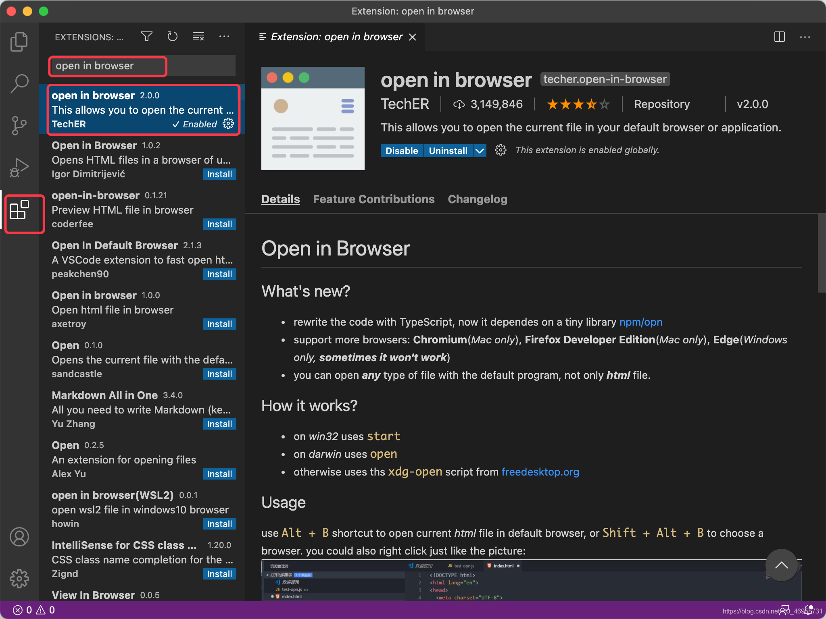Open the Source Control view

click(x=19, y=125)
